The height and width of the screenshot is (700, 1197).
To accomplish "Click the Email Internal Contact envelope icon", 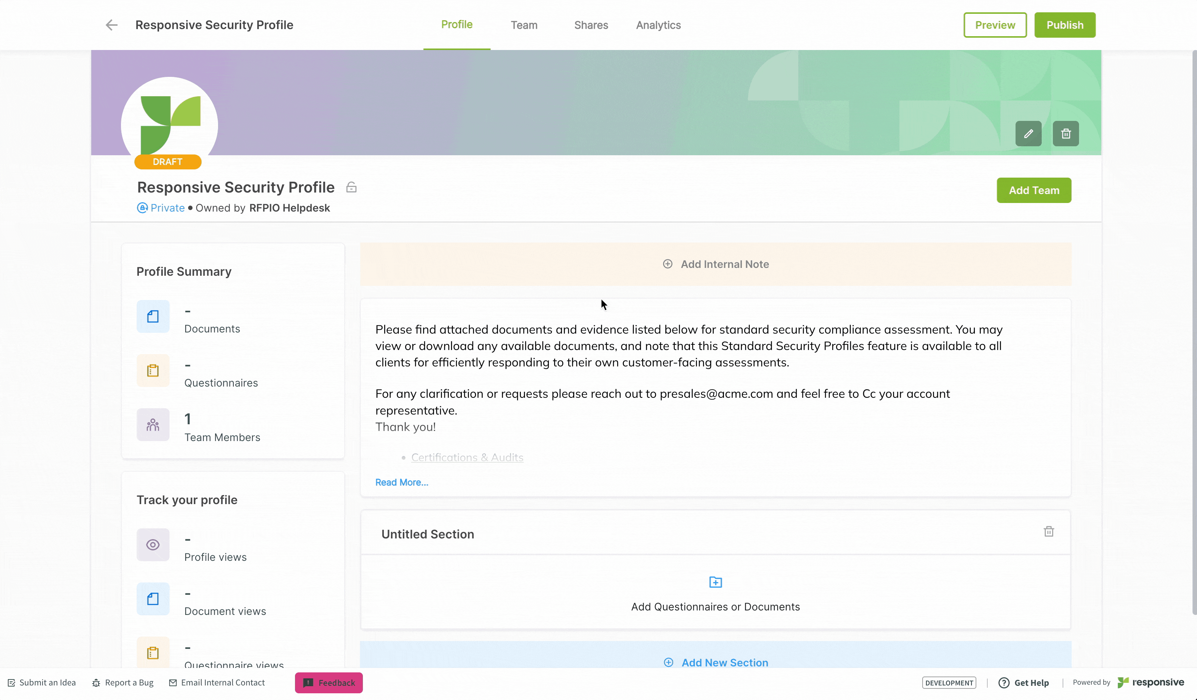I will [173, 683].
